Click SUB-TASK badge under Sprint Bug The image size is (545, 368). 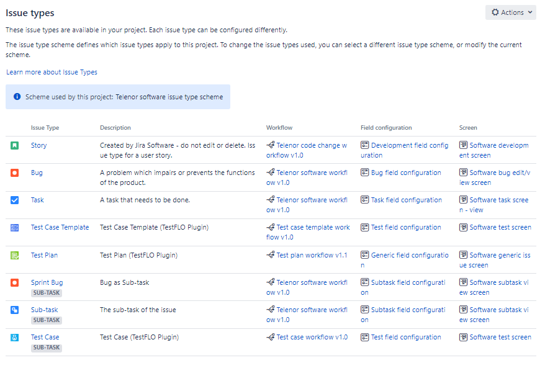pyautogui.click(x=47, y=293)
